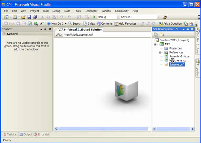This screenshot has height=143, width=201.
Task: Toggle auto-hide on Solution Explorer panel
Action: (x=188, y=29)
